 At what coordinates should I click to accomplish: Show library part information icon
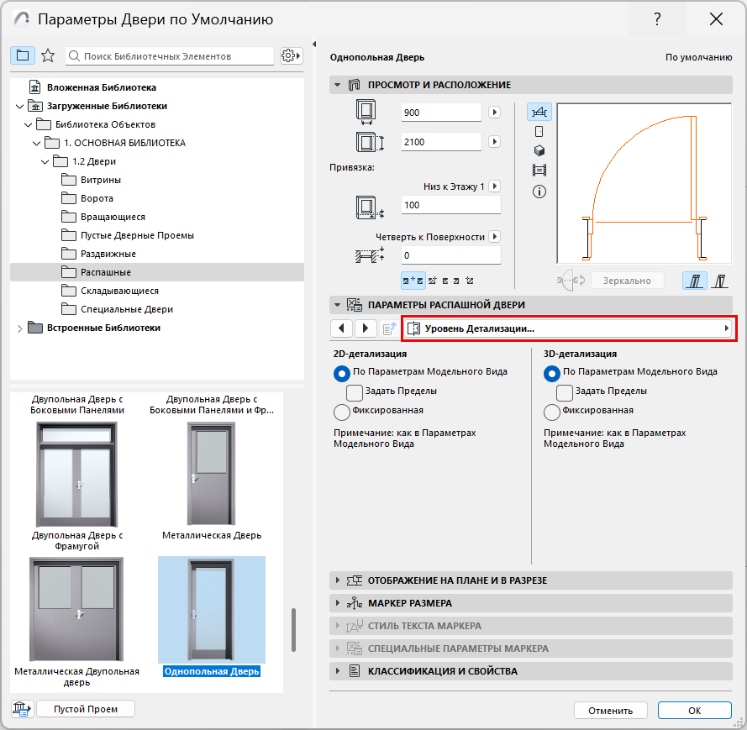tap(539, 192)
